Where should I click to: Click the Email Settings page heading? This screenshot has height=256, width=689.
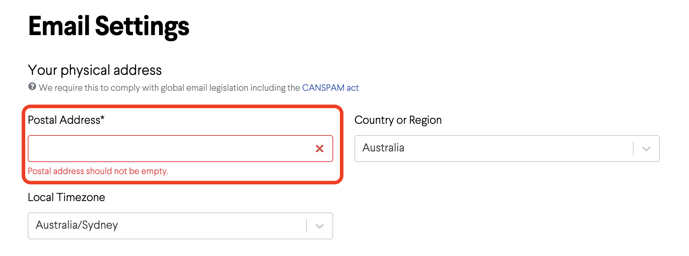click(109, 26)
